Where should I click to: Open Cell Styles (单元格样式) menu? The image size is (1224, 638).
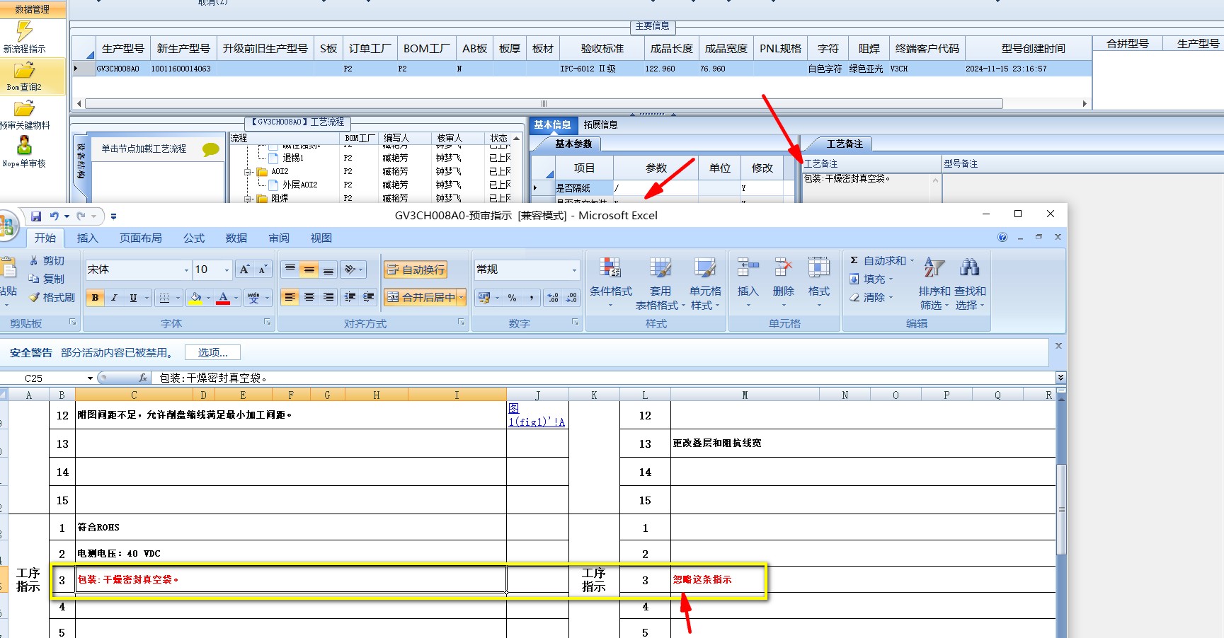(705, 283)
